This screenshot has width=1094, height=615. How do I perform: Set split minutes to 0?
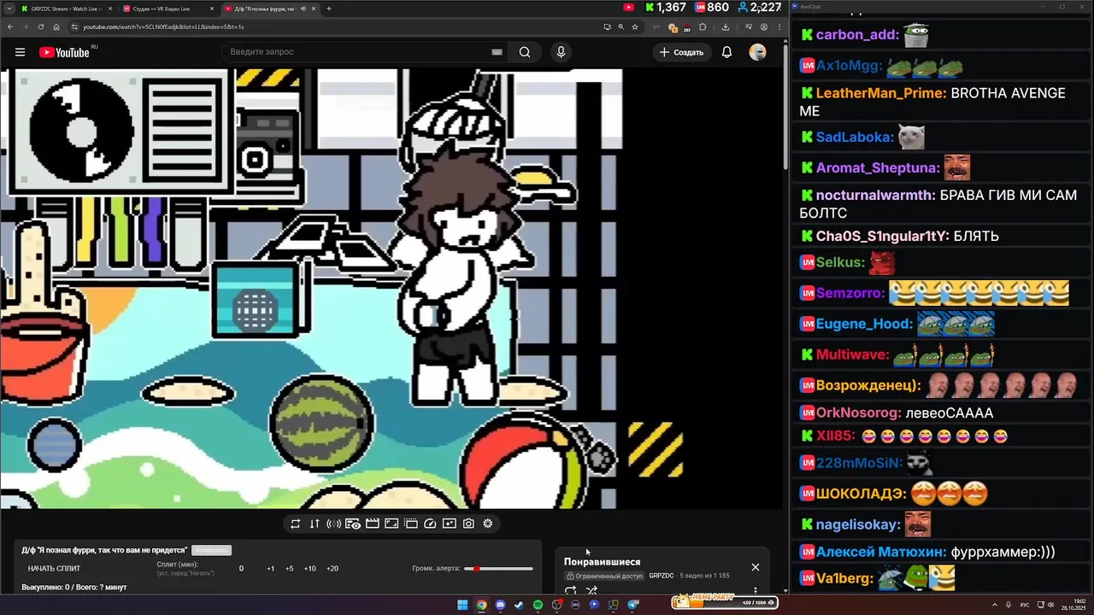click(x=241, y=569)
